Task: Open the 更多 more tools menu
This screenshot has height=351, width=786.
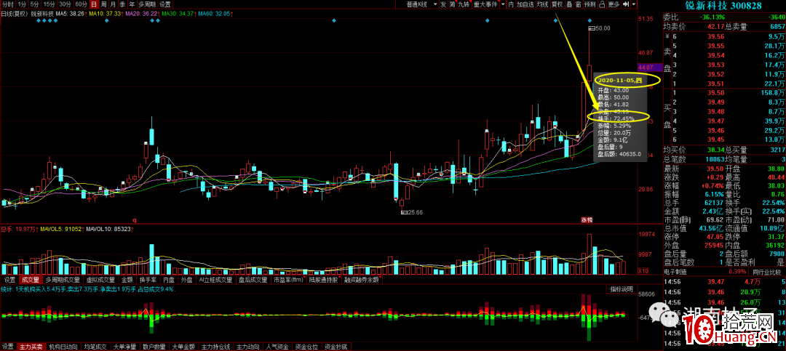Action: [x=614, y=4]
